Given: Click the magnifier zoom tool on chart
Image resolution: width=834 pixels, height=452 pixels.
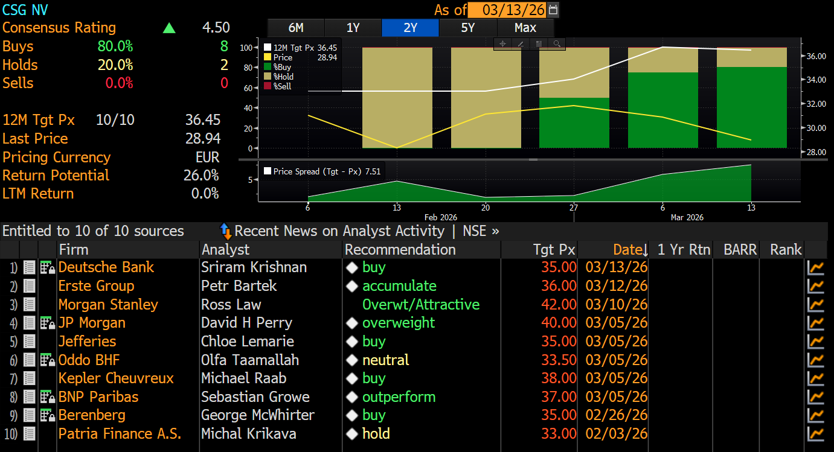Looking at the screenshot, I should (x=557, y=43).
